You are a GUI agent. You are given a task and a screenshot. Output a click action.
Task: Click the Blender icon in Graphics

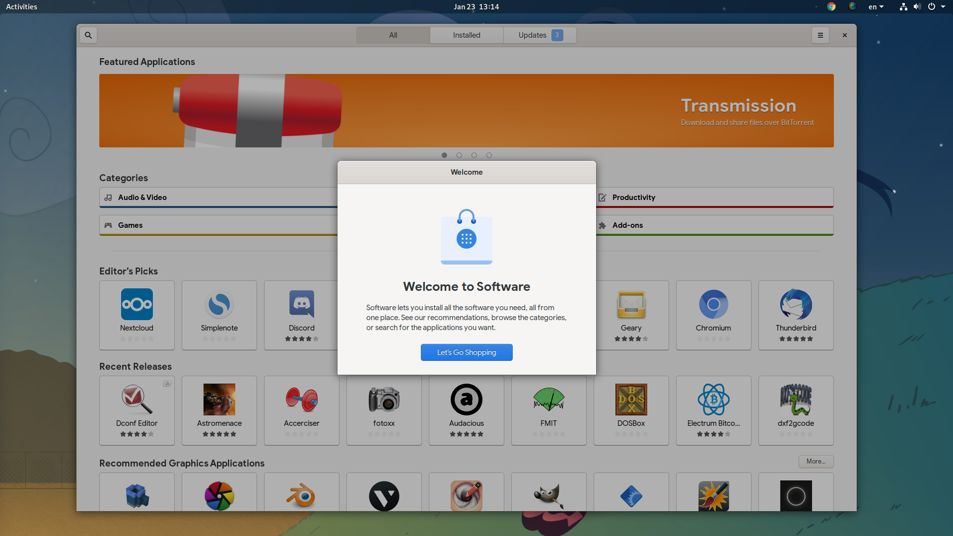302,496
